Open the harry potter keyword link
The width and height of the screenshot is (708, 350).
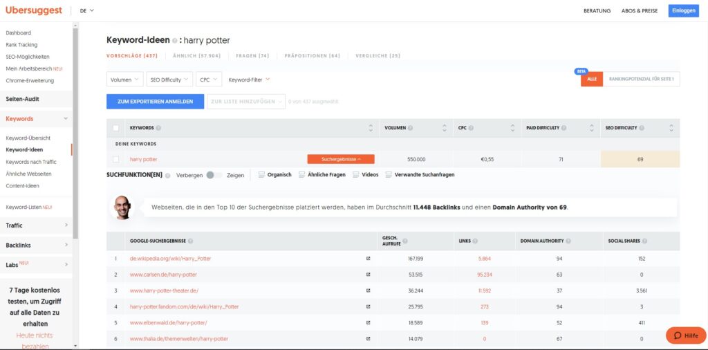coord(144,159)
